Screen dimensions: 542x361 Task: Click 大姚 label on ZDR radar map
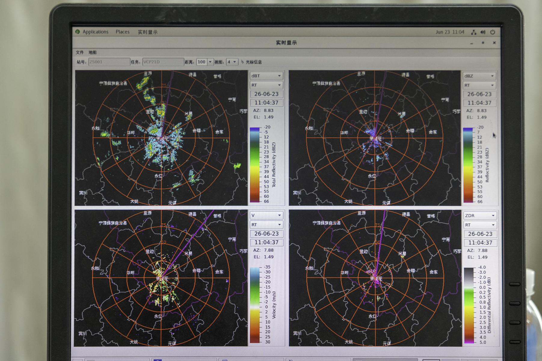point(349,342)
